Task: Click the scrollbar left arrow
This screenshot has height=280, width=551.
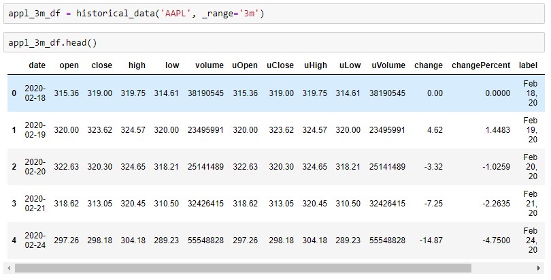Action: click(9, 268)
